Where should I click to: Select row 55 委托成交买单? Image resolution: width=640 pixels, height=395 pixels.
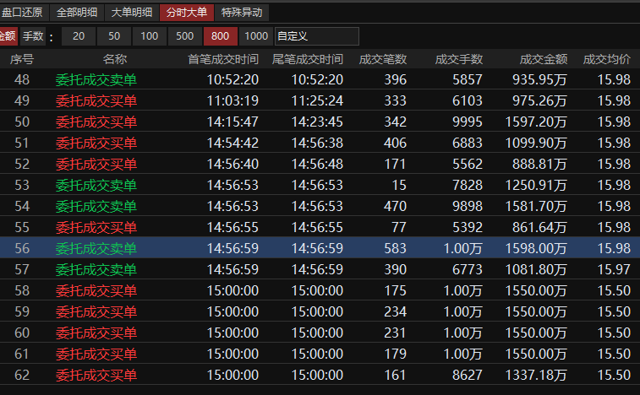coord(320,227)
